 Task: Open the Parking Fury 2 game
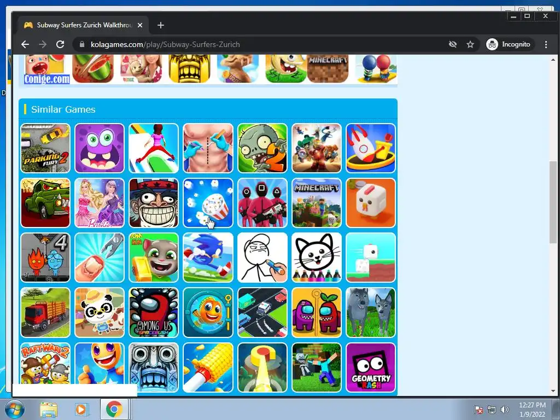pos(45,148)
